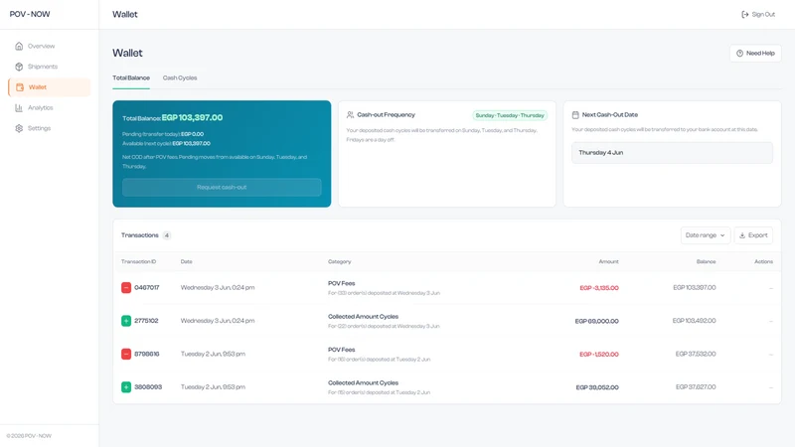Click the Balance column header
The width and height of the screenshot is (795, 447).
click(x=706, y=262)
